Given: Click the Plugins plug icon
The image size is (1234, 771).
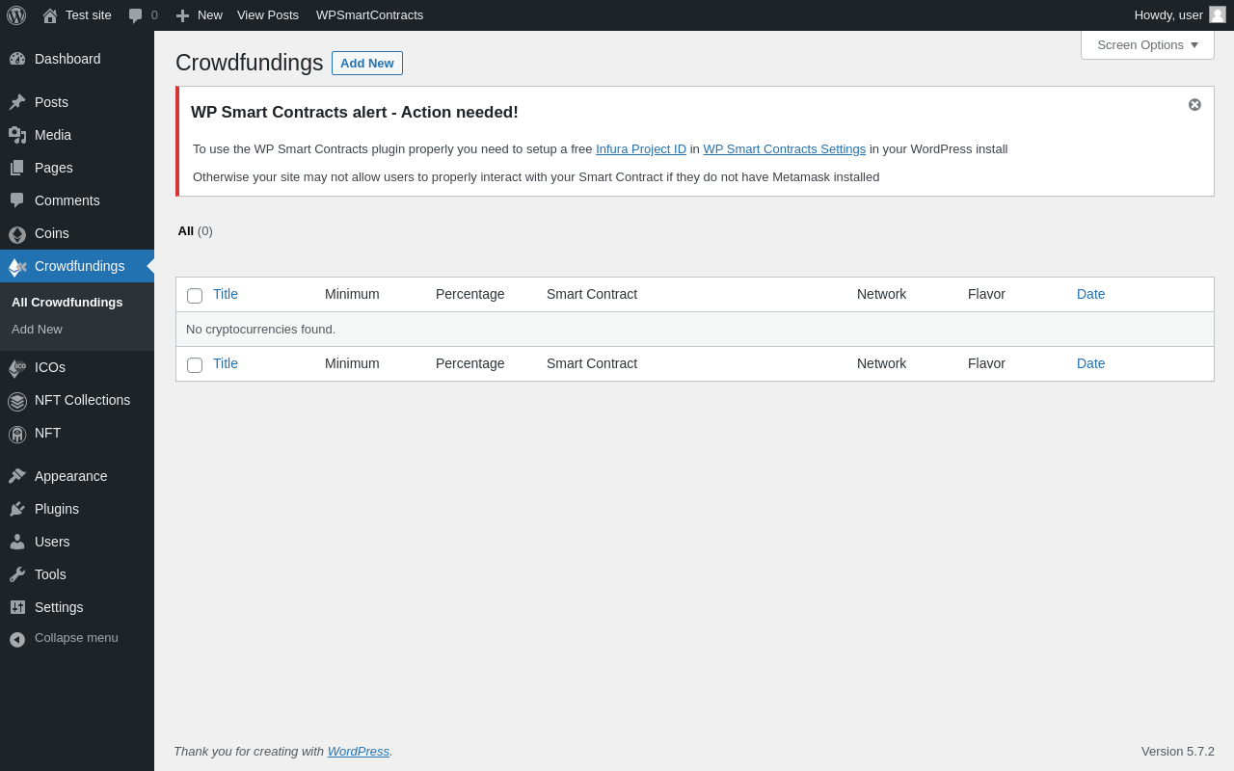Looking at the screenshot, I should pos(17,509).
